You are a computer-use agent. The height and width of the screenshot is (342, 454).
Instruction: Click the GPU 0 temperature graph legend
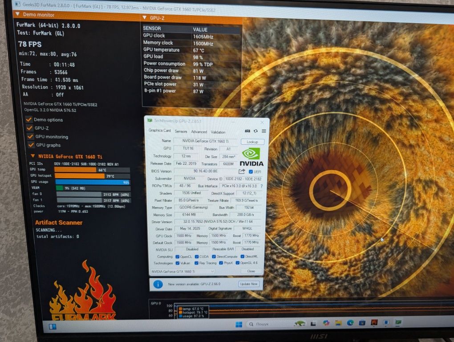pyautogui.click(x=193, y=312)
